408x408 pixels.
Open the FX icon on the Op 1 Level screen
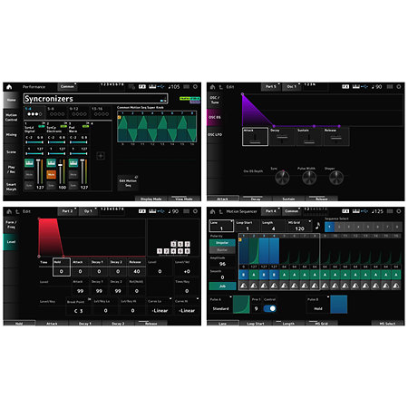coord(142,211)
